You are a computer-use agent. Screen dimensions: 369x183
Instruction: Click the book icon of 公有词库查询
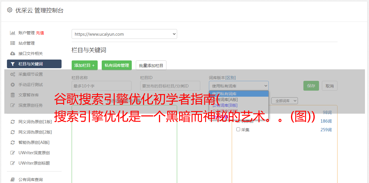pos(13,180)
